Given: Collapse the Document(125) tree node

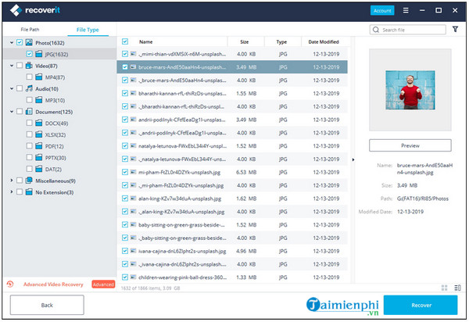Looking at the screenshot, I should pos(10,112).
